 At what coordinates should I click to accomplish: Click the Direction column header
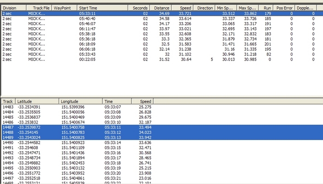[x=204, y=8]
